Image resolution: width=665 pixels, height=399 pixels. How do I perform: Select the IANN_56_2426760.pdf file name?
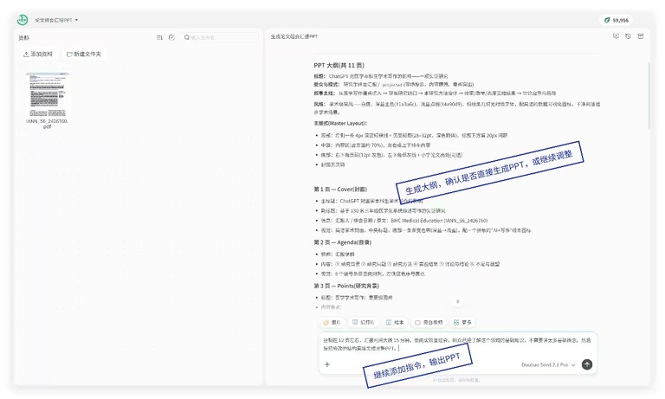[x=47, y=124]
